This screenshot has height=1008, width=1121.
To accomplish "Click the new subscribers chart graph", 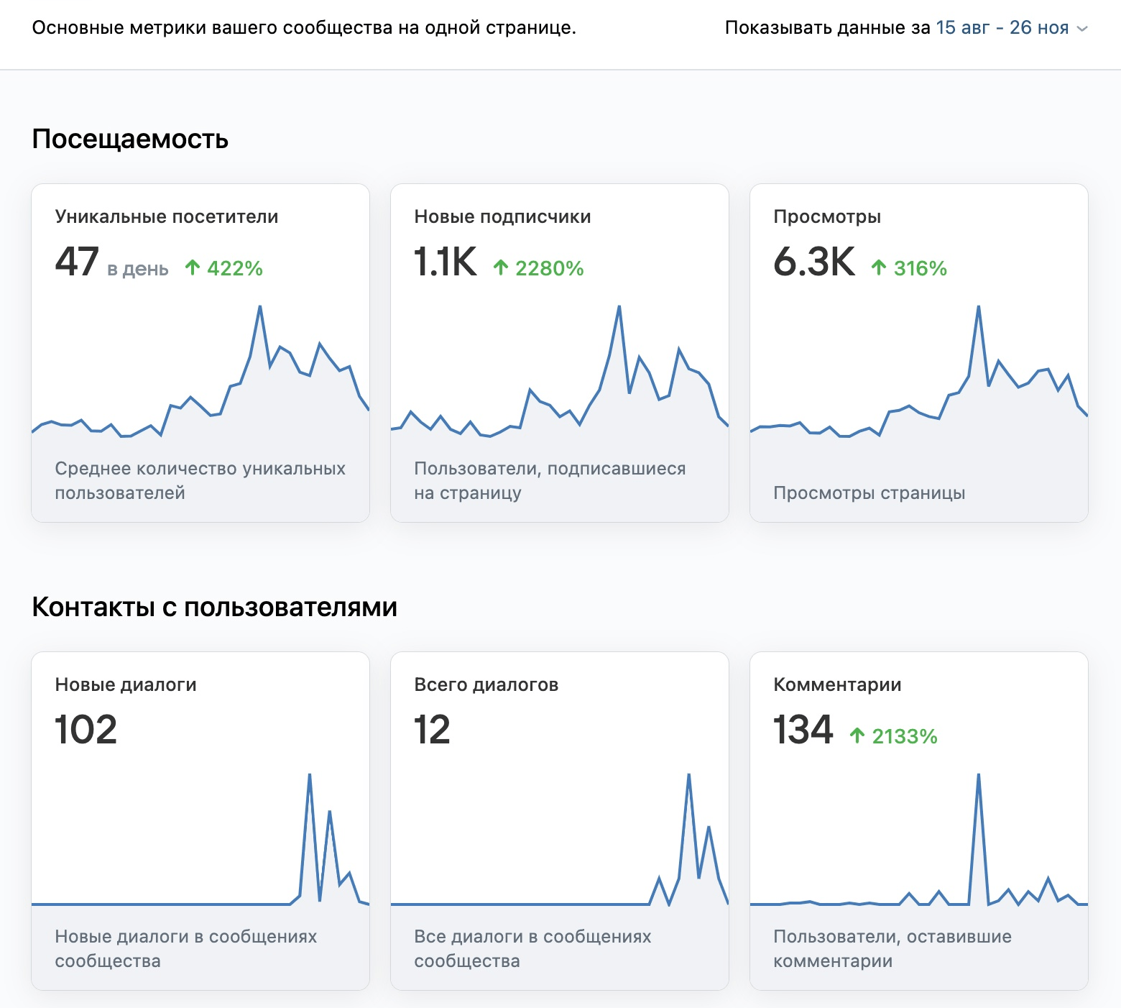I will click(x=560, y=374).
